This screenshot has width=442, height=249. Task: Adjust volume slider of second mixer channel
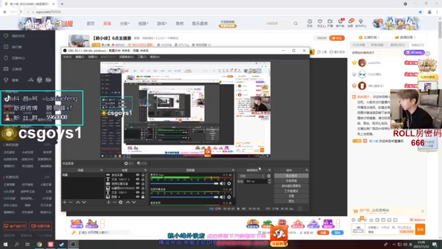click(x=185, y=197)
